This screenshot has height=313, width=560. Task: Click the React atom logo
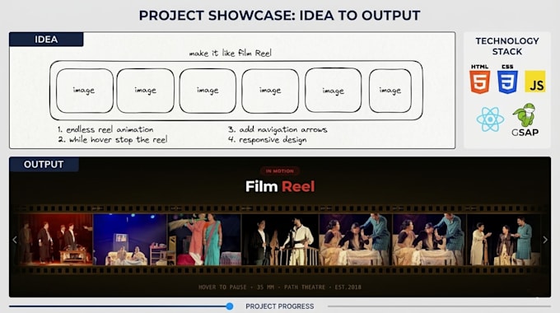point(490,119)
